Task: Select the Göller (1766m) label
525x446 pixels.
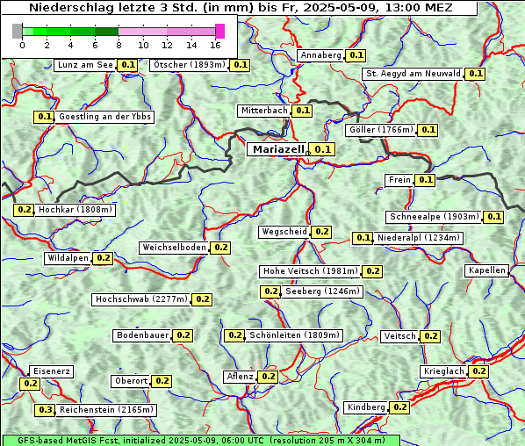Action: click(381, 130)
